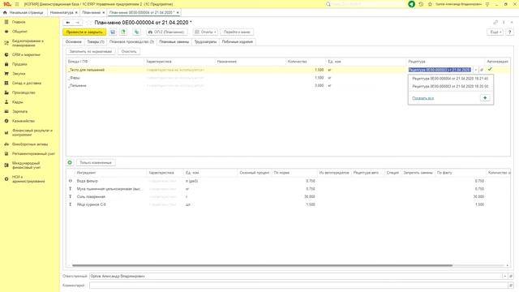
Task: Click the open-item icon next to recipe field
Action: point(482,70)
